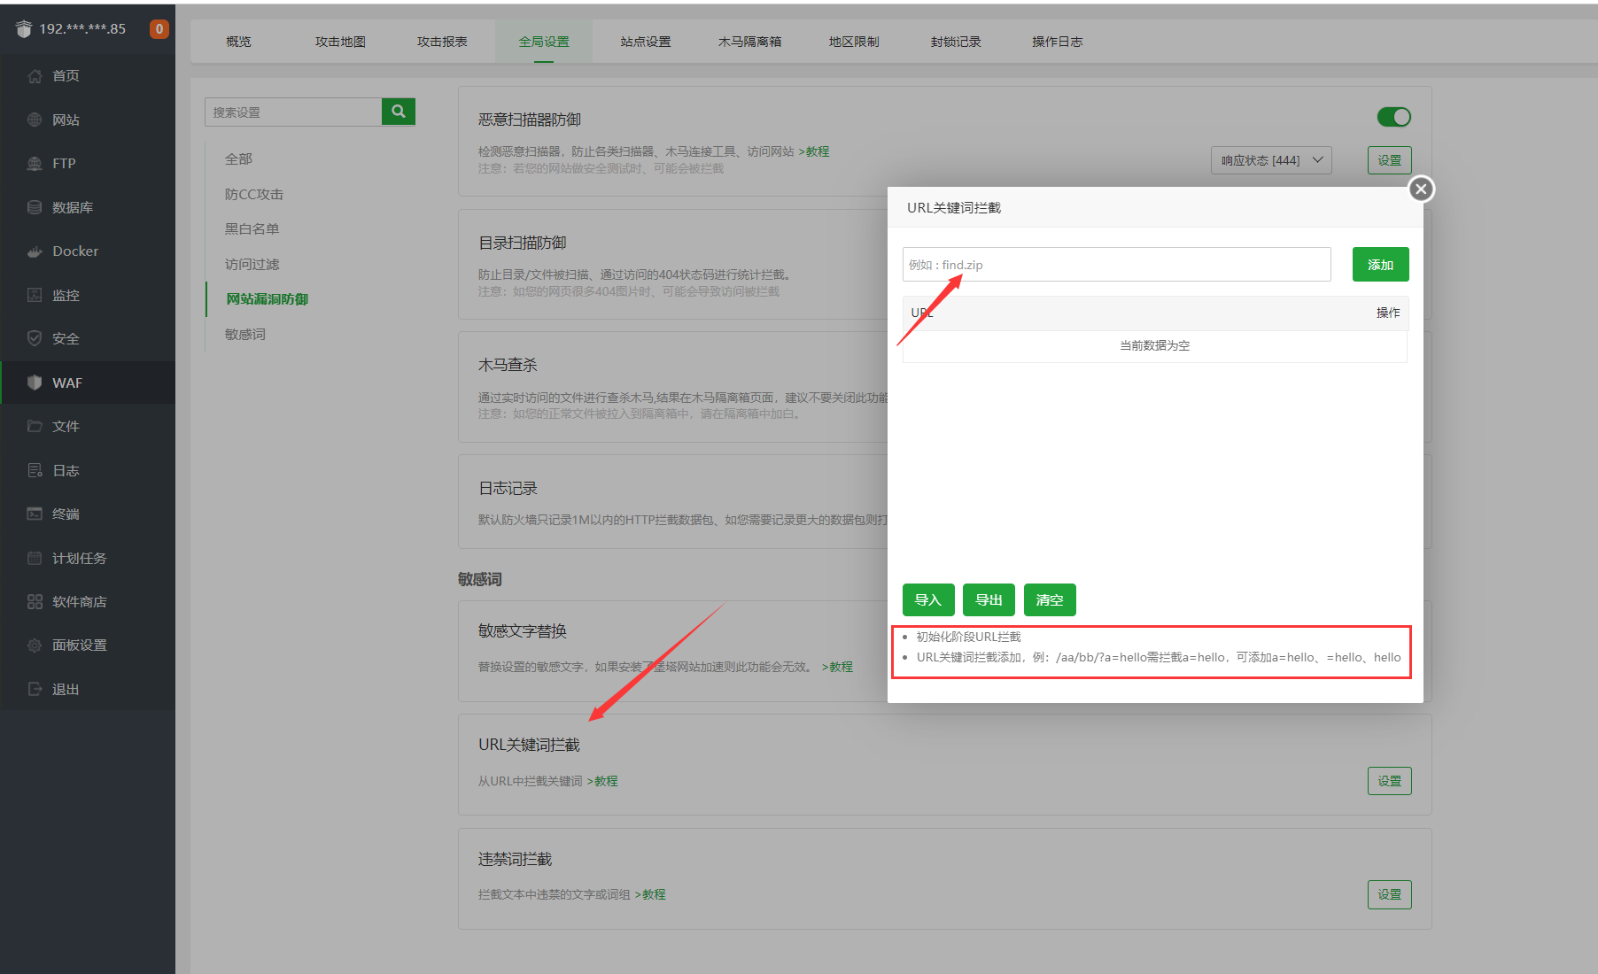Open the 终端 terminal icon
Screen dimensions: 1598x974
tap(35, 514)
